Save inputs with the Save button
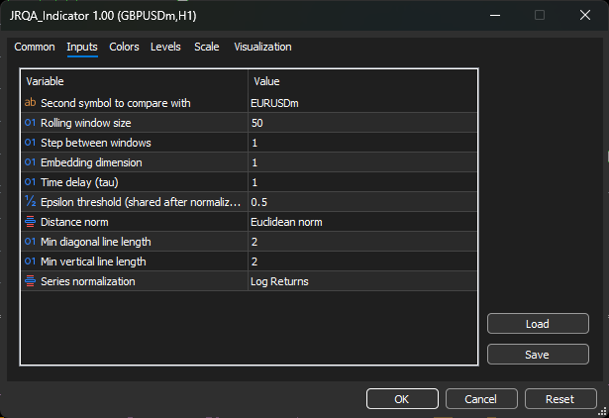The width and height of the screenshot is (609, 418). click(538, 355)
